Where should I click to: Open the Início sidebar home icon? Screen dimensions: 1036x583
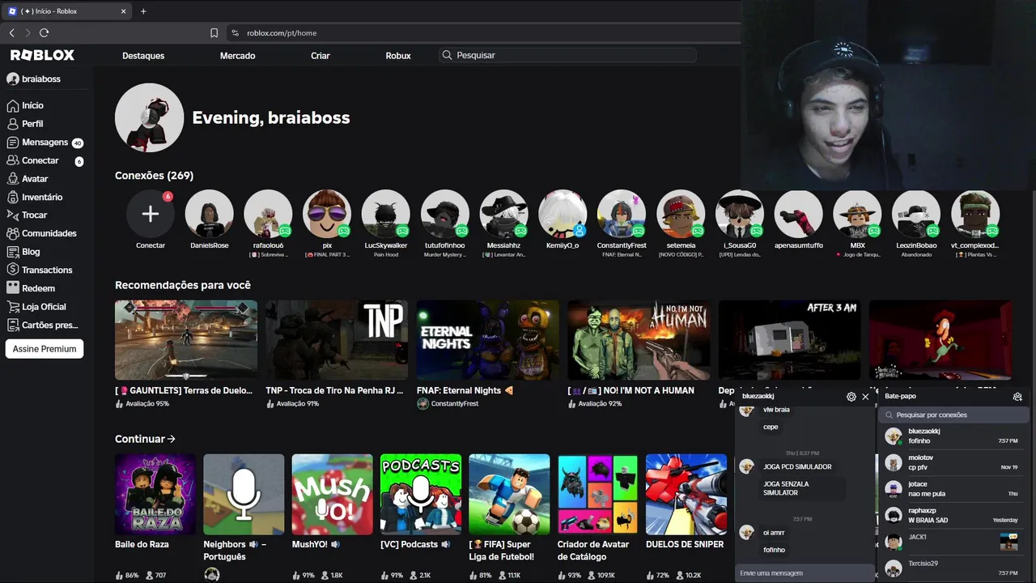12,106
